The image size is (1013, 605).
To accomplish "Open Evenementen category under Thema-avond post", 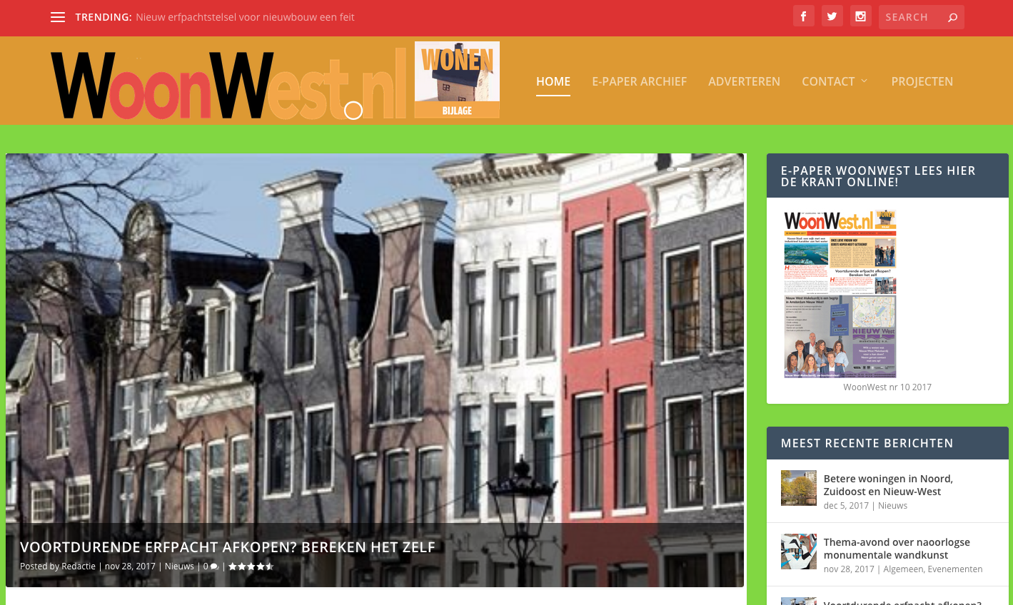I will coord(955,569).
